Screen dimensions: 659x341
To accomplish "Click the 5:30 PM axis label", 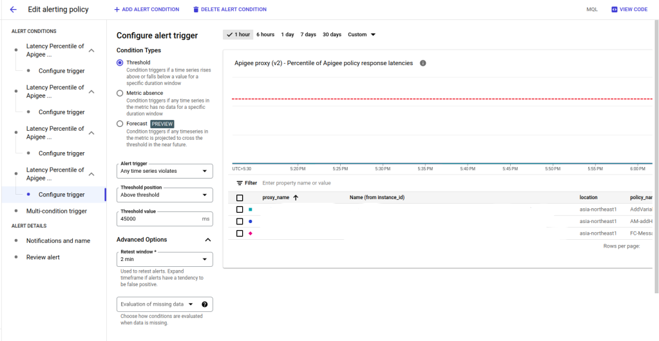I will pyautogui.click(x=383, y=169).
